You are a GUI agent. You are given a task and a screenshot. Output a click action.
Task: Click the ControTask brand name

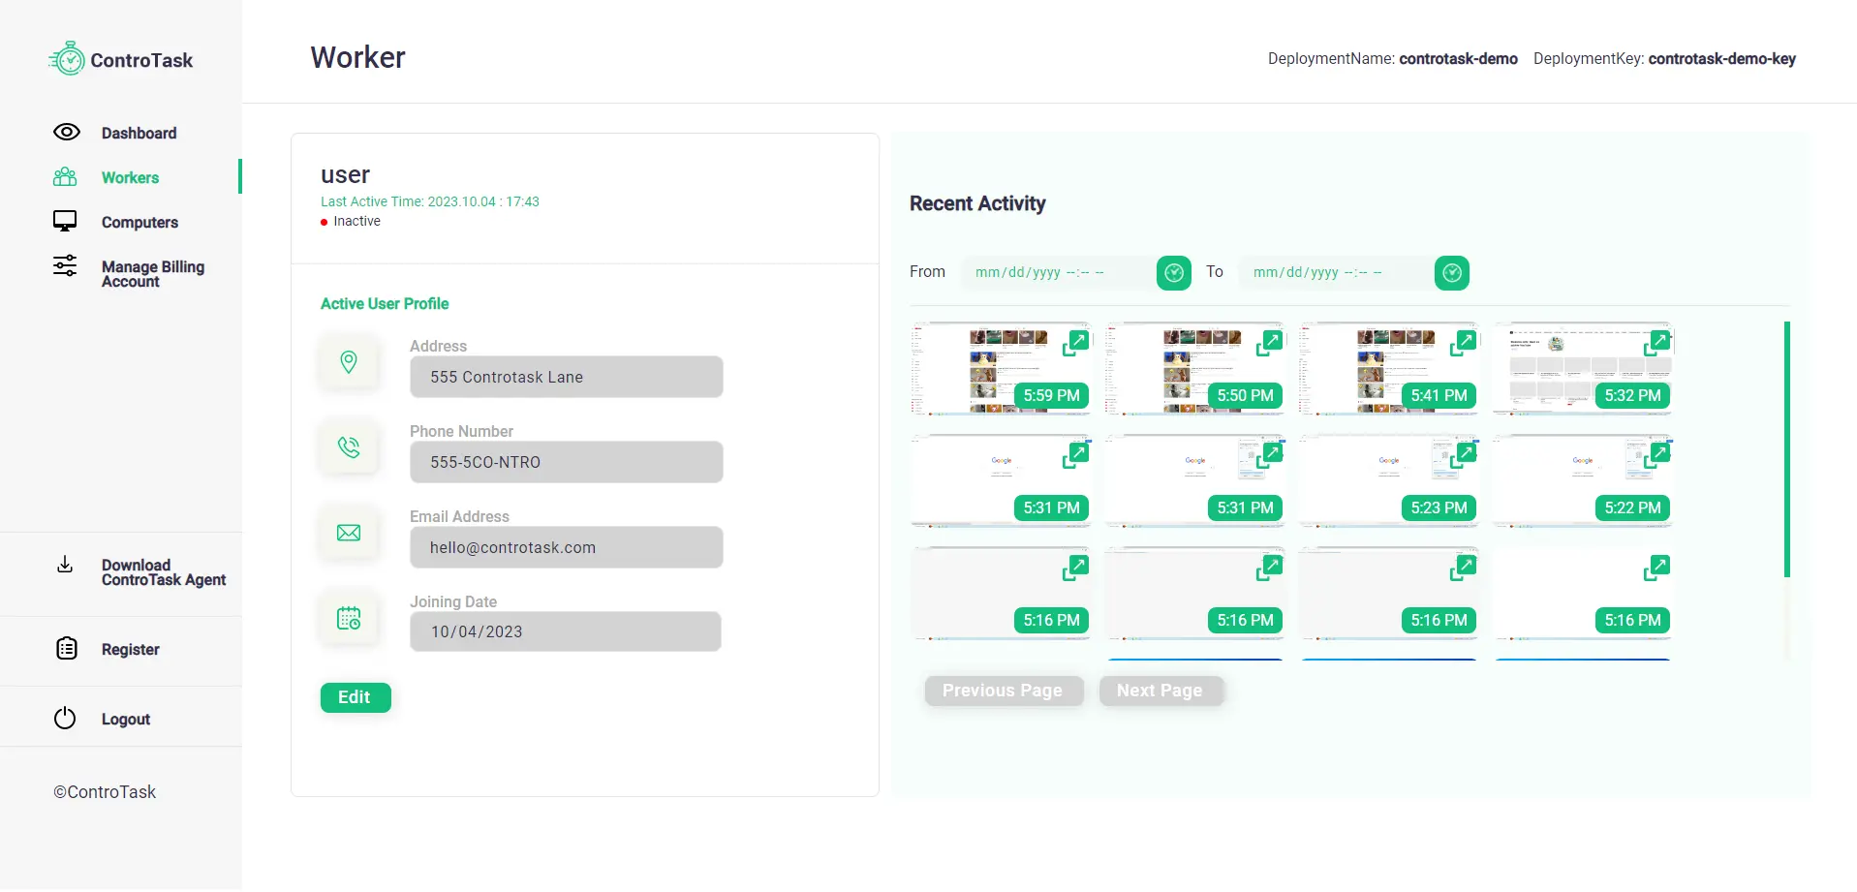[141, 60]
